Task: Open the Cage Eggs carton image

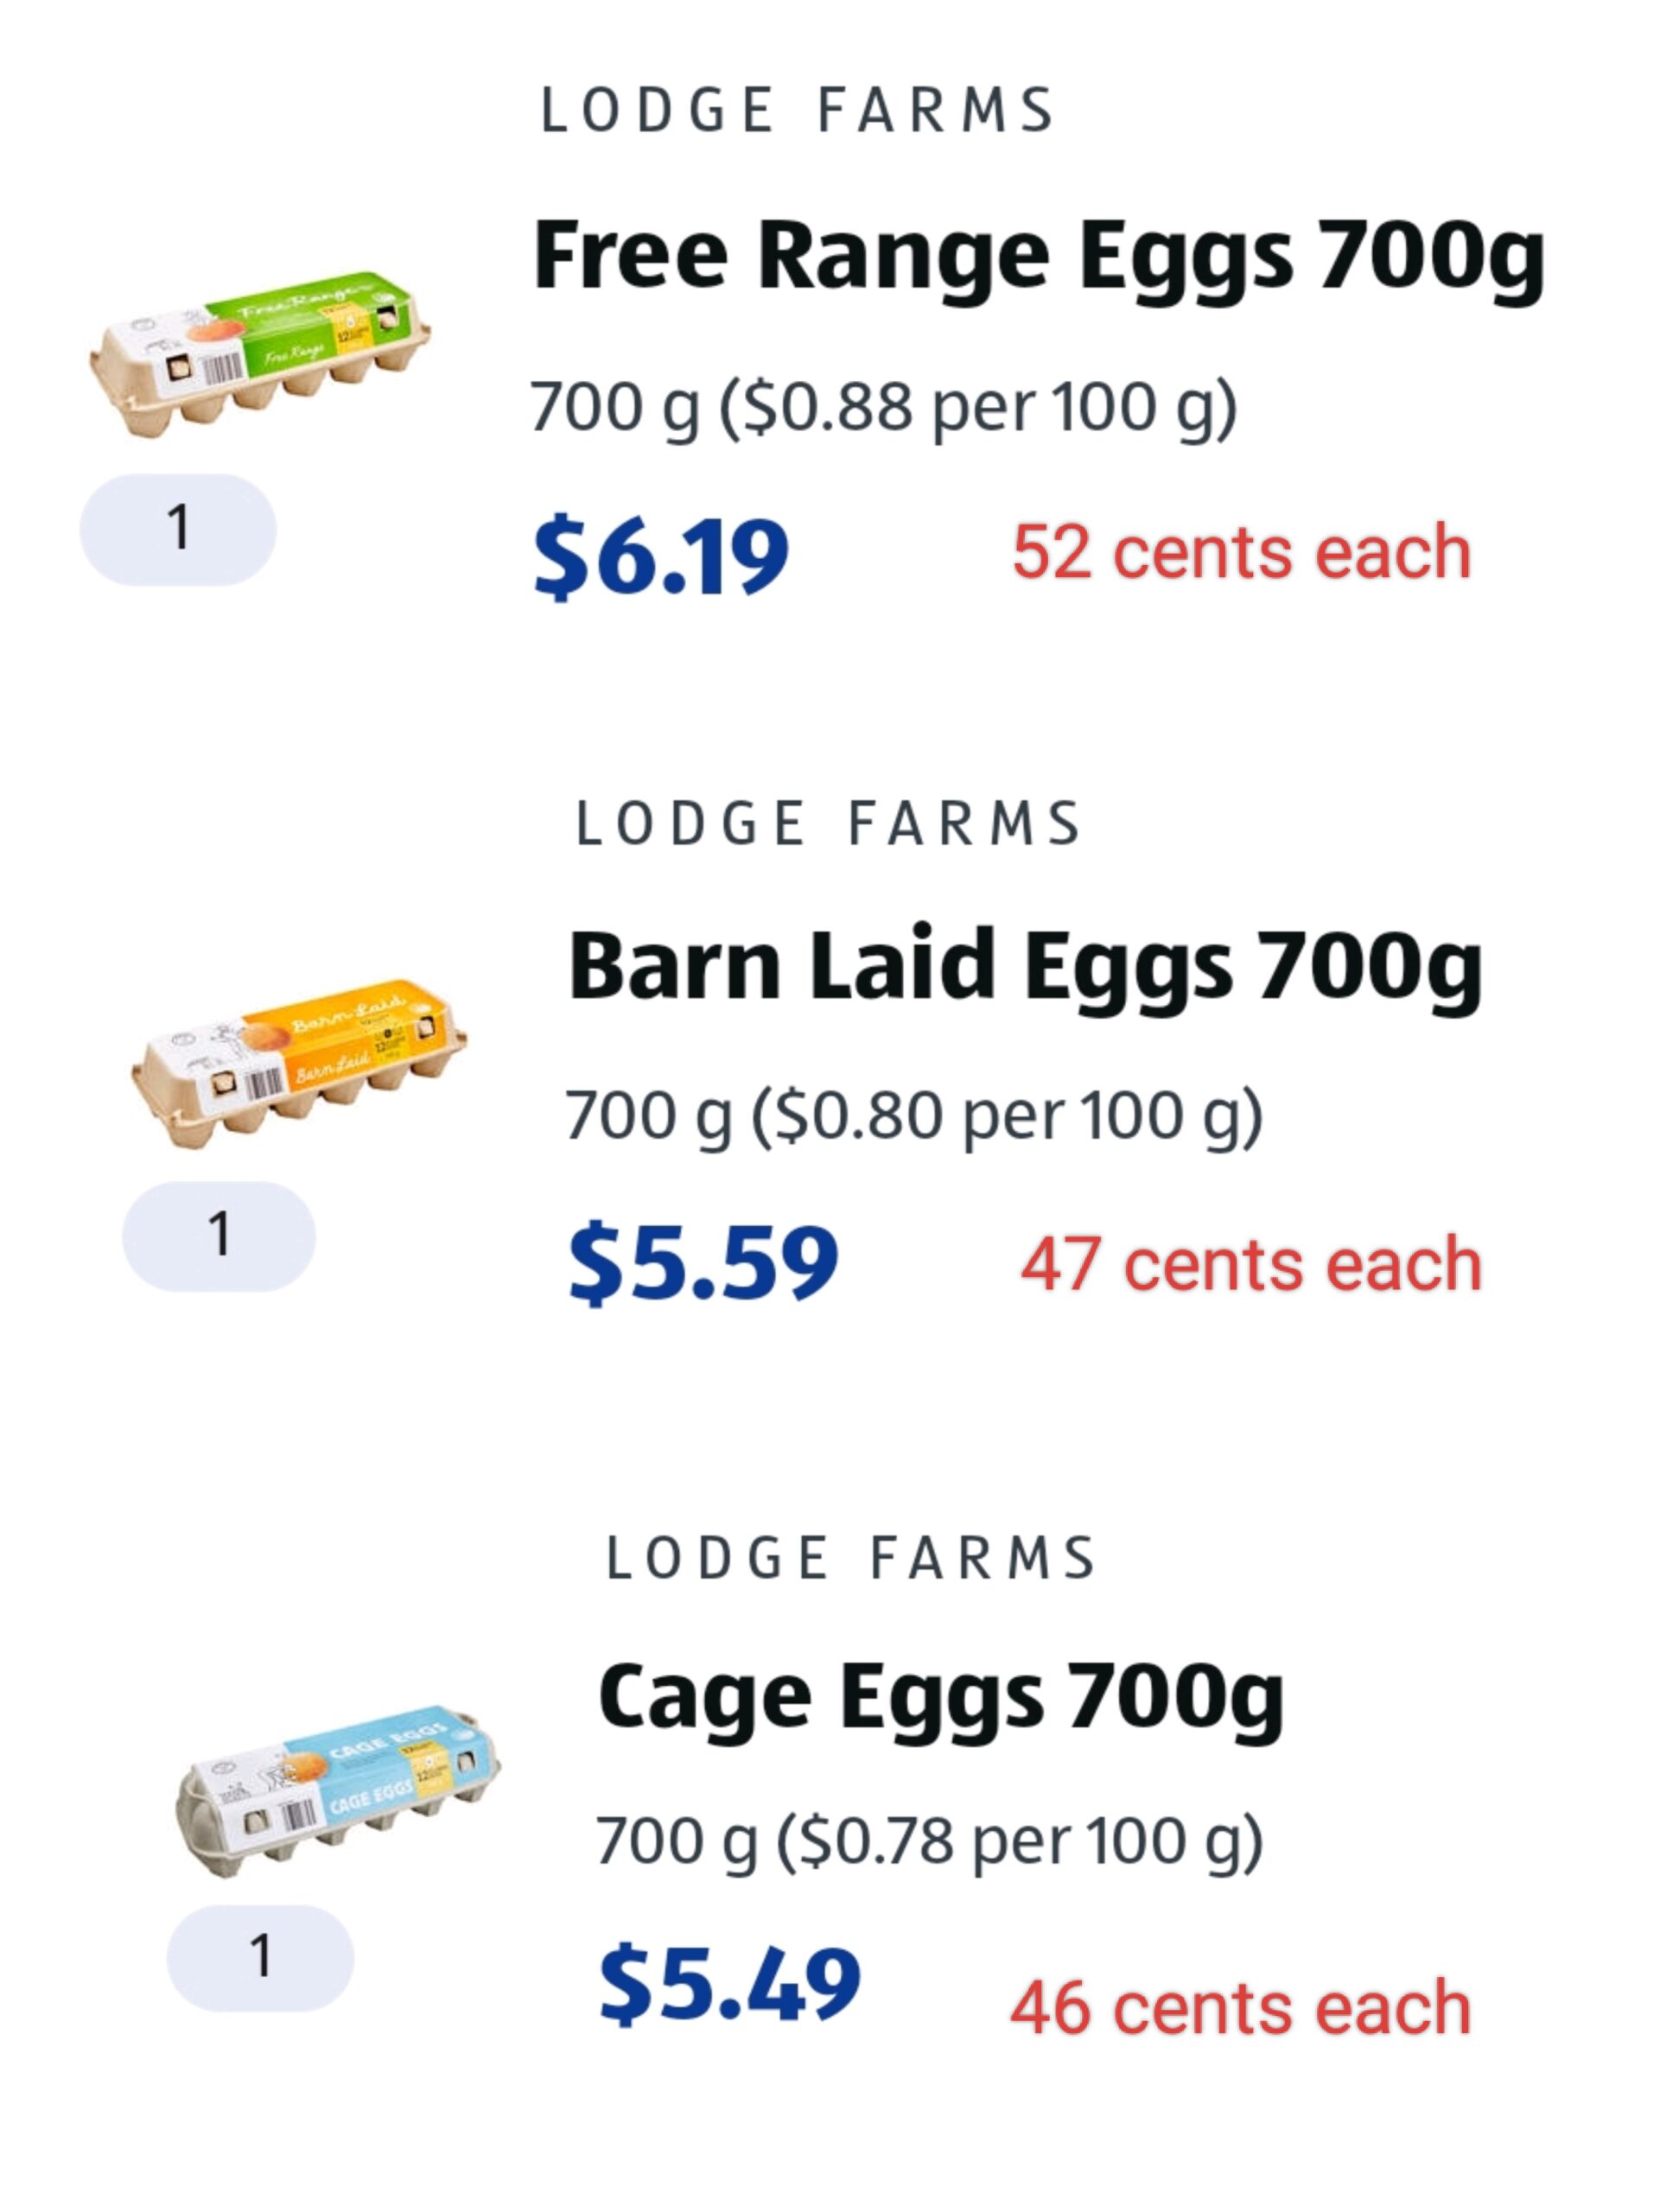Action: click(338, 1790)
